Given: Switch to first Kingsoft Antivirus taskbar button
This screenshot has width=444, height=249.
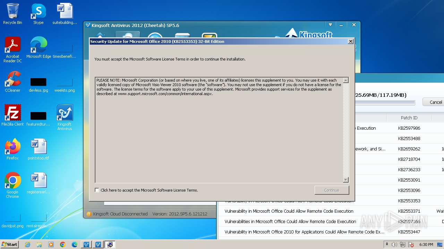Looking at the screenshot, I should pyautogui.click(x=86, y=245).
